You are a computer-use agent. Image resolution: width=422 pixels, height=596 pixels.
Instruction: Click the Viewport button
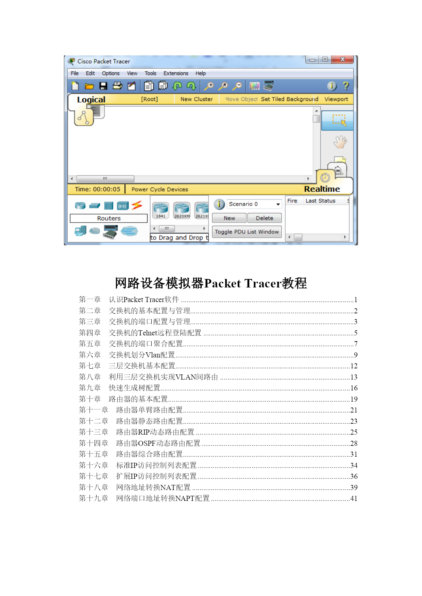click(x=336, y=99)
